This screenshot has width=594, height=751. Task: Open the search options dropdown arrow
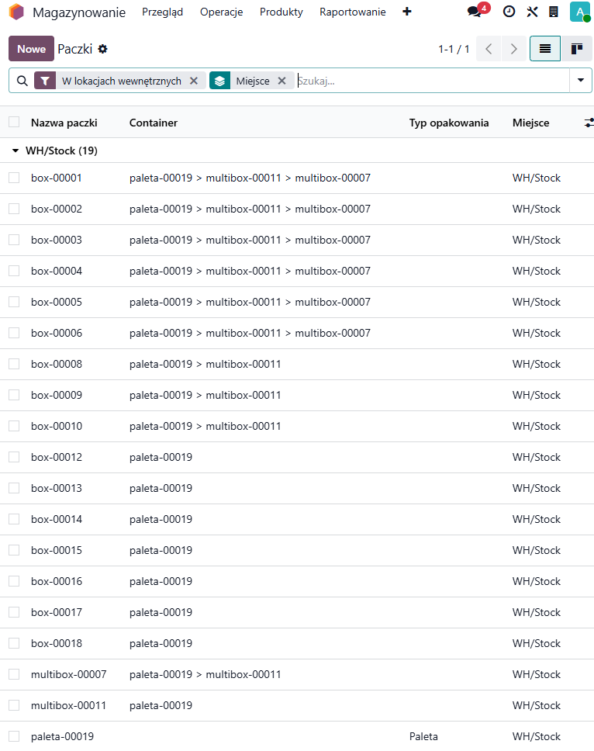tap(580, 81)
